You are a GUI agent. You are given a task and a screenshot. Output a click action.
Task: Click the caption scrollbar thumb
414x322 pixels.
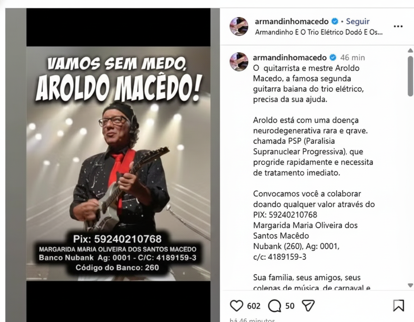(x=410, y=76)
